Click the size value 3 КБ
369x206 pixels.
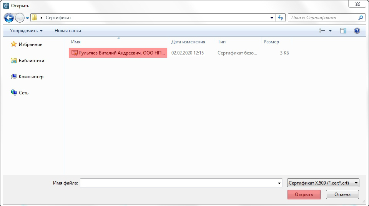[x=284, y=53]
